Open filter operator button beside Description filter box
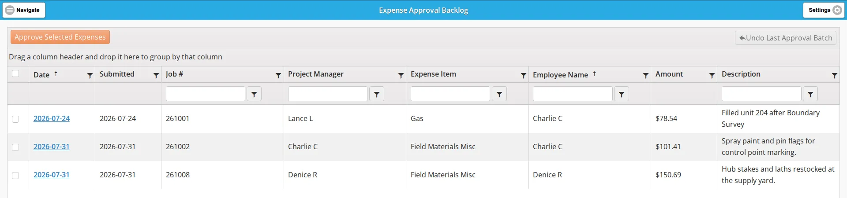The width and height of the screenshot is (847, 198). pyautogui.click(x=810, y=94)
